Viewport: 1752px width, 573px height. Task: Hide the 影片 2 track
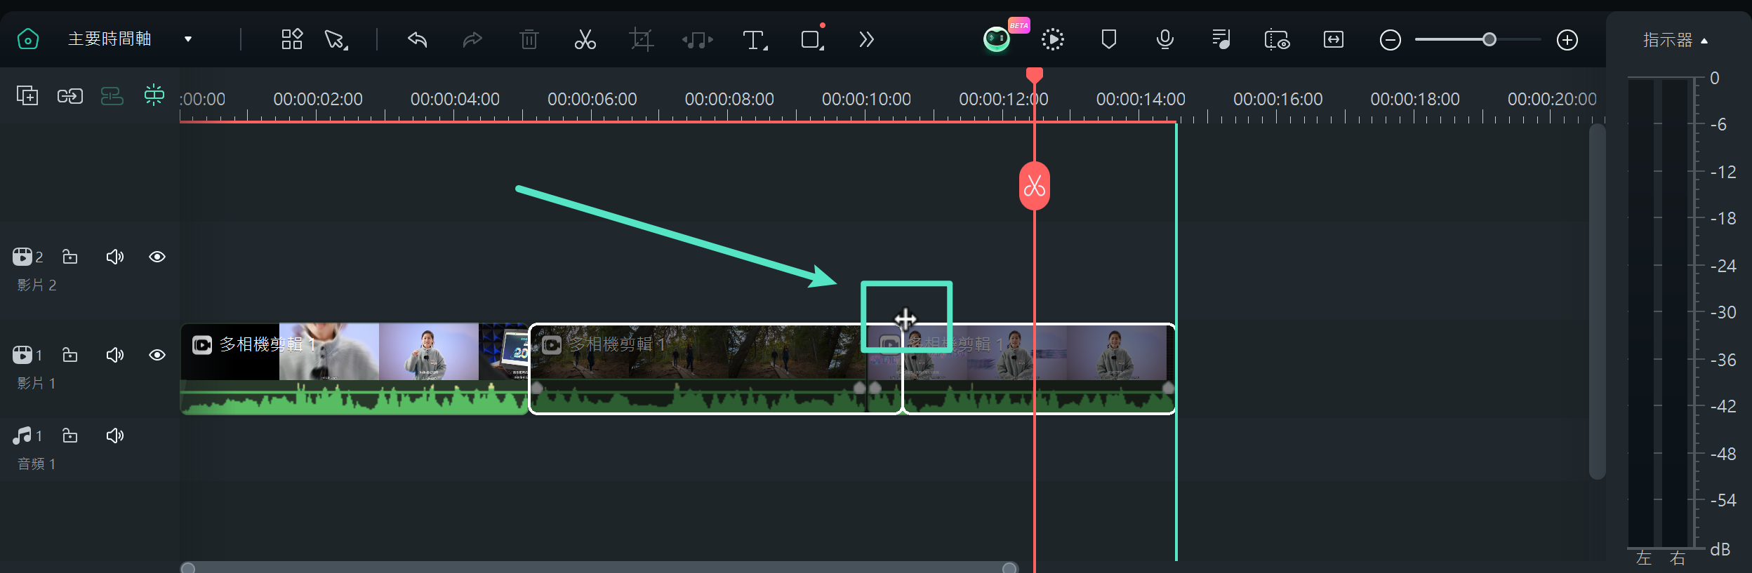[157, 257]
